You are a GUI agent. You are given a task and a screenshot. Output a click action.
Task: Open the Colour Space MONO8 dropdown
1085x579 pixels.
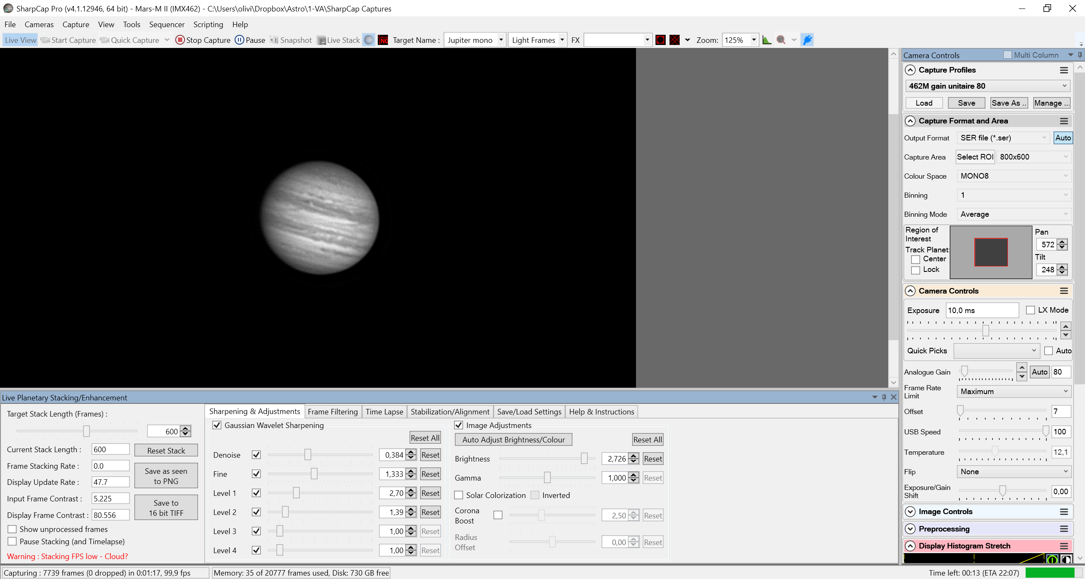[1014, 176]
